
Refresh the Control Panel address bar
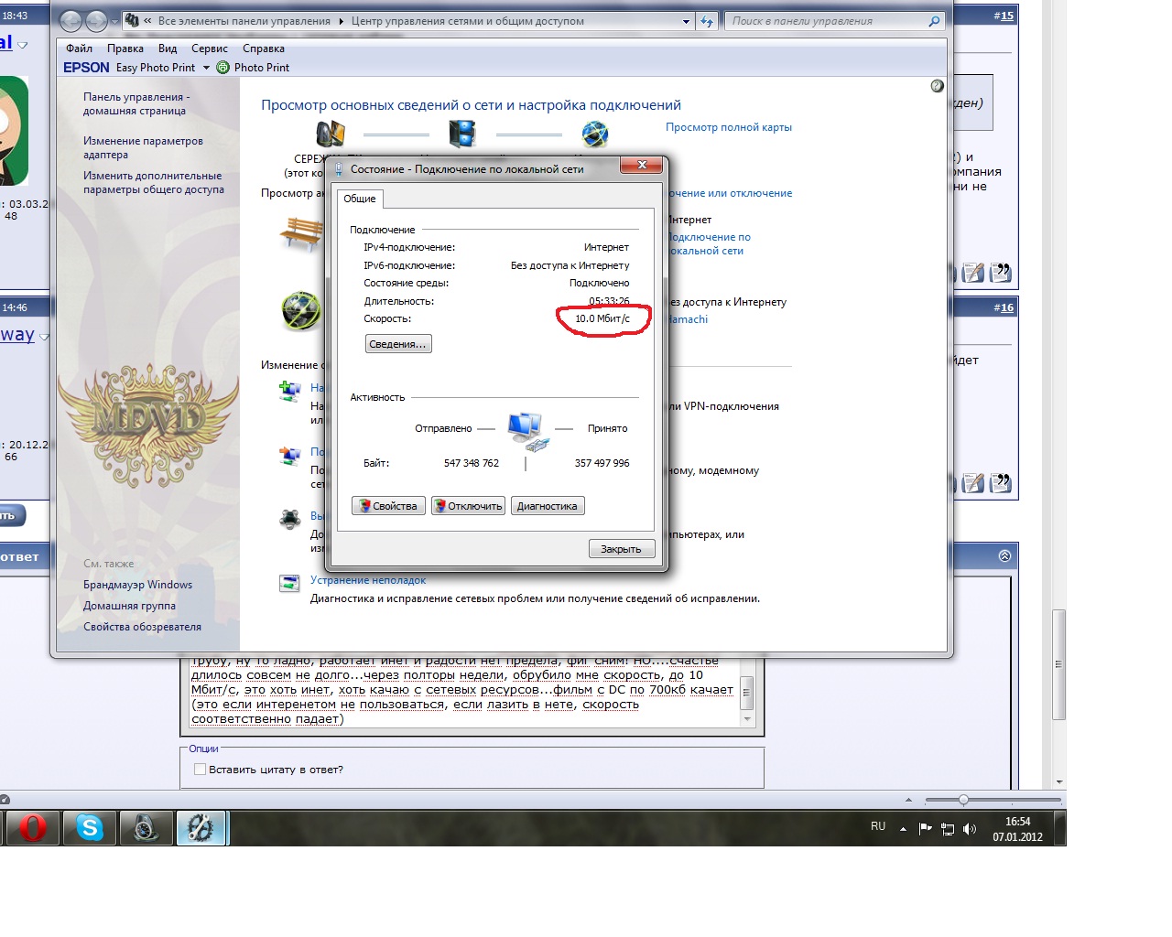(706, 21)
